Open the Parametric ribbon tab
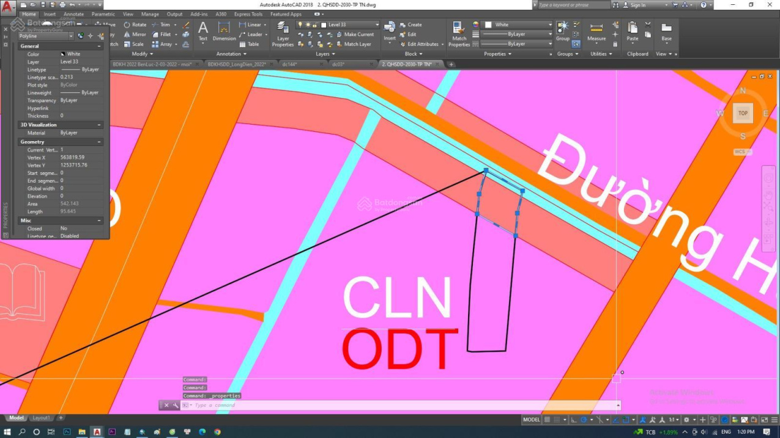The width and height of the screenshot is (780, 438). coord(103,14)
